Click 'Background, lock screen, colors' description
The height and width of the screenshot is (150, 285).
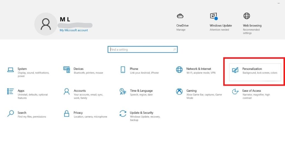click(260, 73)
